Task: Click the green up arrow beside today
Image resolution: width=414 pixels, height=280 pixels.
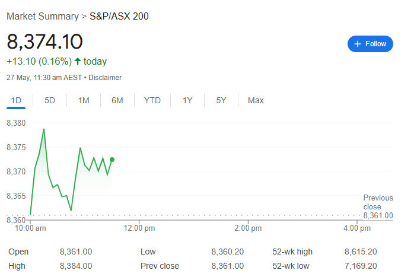Action: point(78,61)
